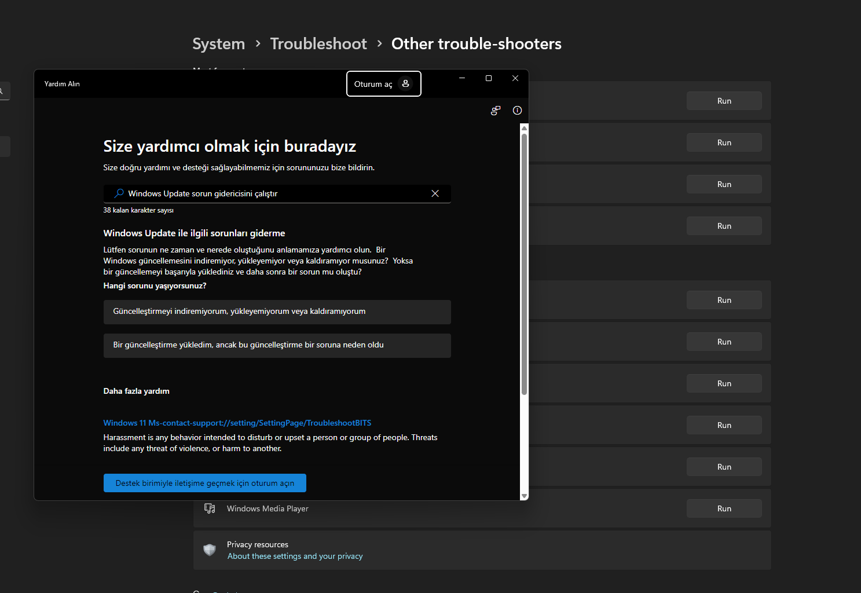
Task: Click the '38 kalan karakter sayısı' counter
Action: (138, 210)
